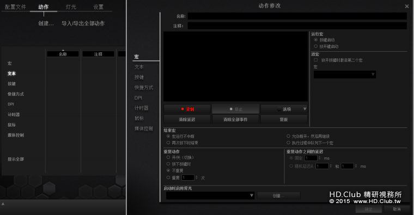Click 创建... in the left actions panel
This screenshot has width=414, height=215.
coord(46,23)
